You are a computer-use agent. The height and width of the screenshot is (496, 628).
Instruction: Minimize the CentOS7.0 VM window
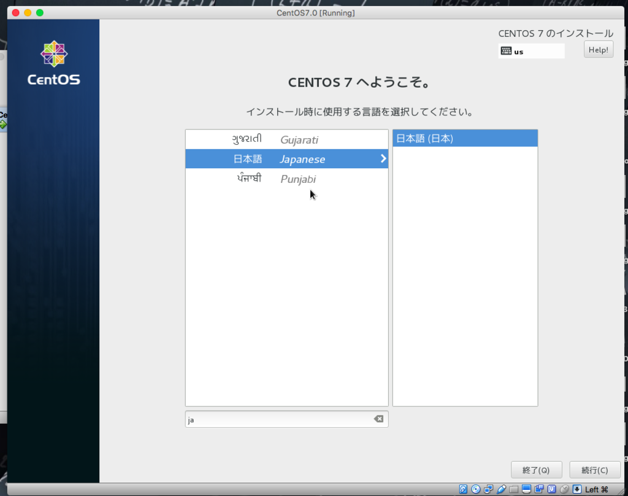pyautogui.click(x=28, y=13)
